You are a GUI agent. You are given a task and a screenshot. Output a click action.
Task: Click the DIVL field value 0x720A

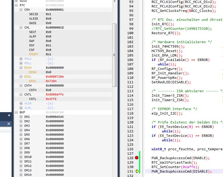click(x=51, y=81)
